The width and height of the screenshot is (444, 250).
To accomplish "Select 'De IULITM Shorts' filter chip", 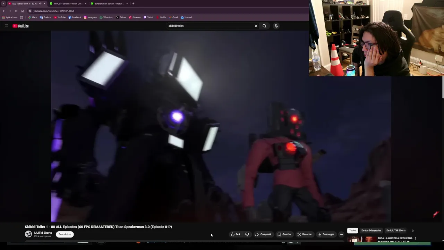I will (396, 231).
